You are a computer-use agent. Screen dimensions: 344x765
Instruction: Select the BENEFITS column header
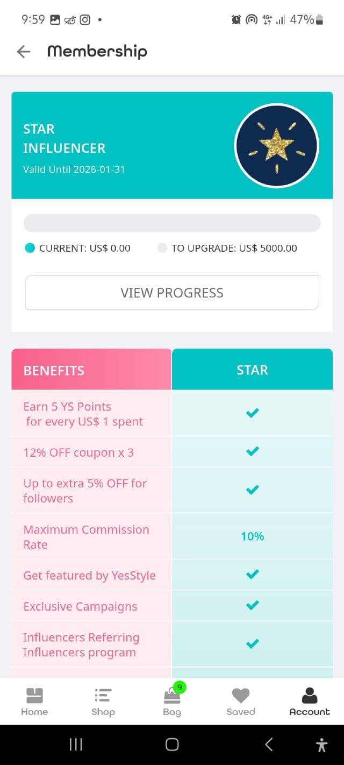point(91,370)
